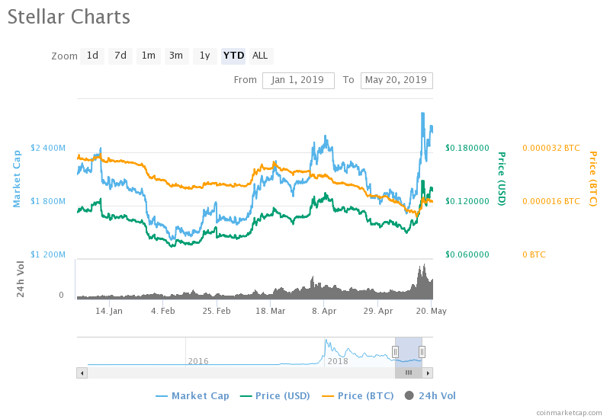Image resolution: width=610 pixels, height=419 pixels.
Task: Click the 0 BTC axis label
Action: pyautogui.click(x=535, y=254)
